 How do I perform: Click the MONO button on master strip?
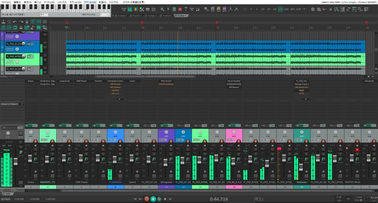click(21, 133)
